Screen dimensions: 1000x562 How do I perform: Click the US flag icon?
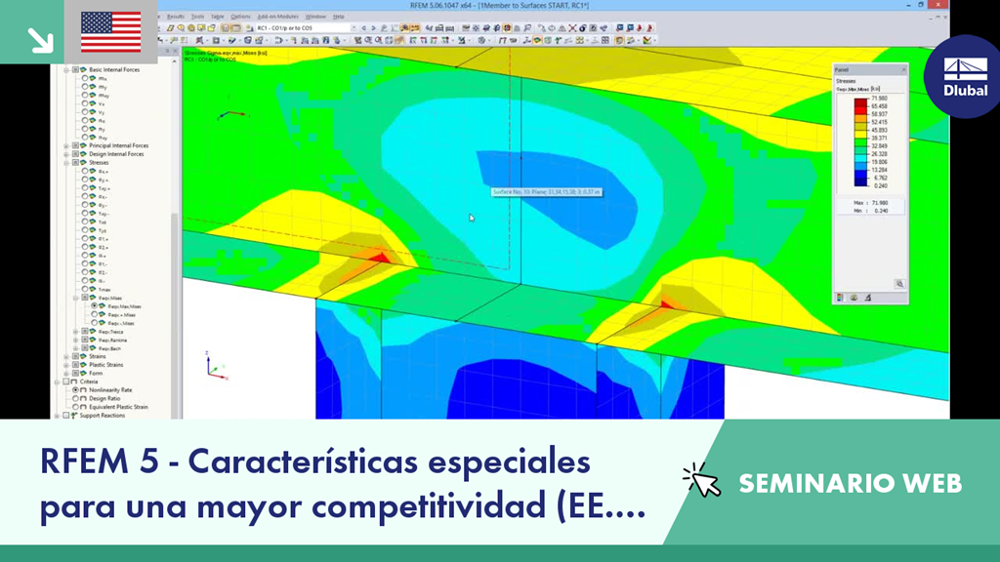[111, 32]
